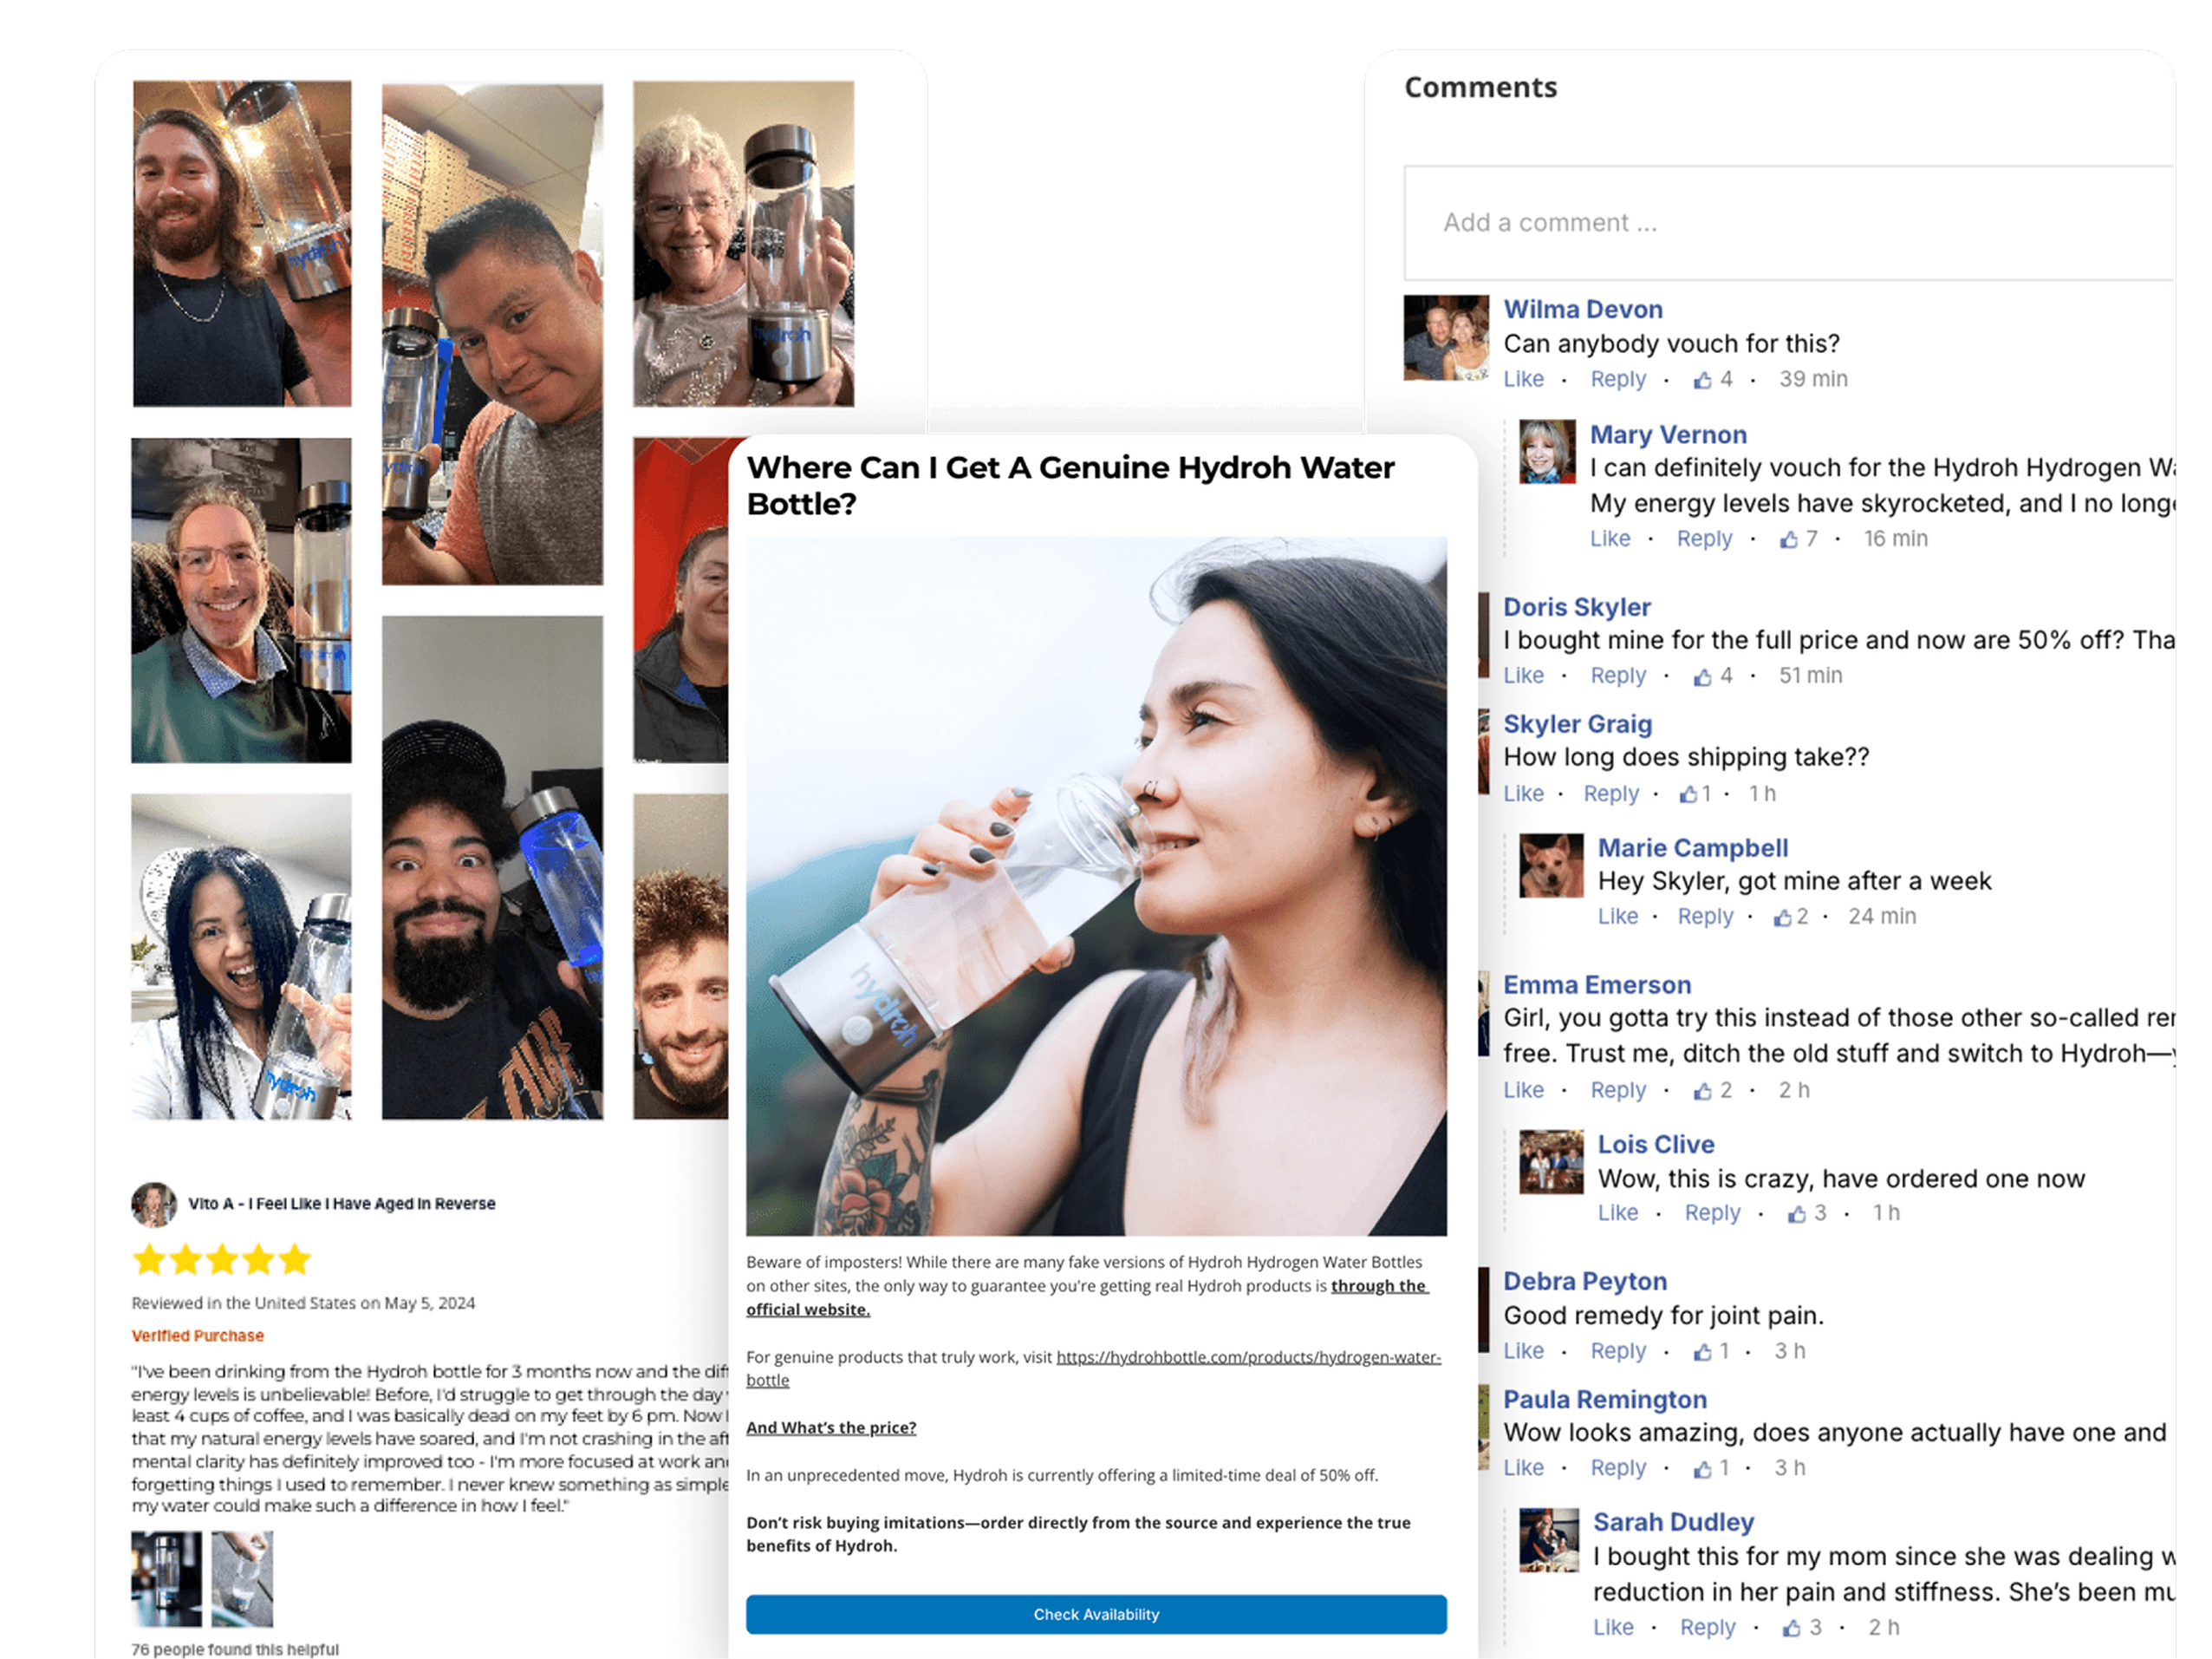Reply to Skyler Graig

point(1610,794)
